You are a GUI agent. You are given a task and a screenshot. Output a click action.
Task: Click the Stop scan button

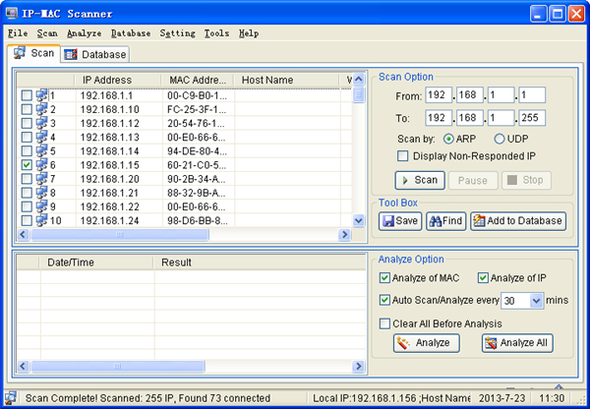tap(526, 180)
